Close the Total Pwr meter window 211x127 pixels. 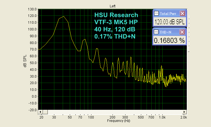(x=182, y=13)
